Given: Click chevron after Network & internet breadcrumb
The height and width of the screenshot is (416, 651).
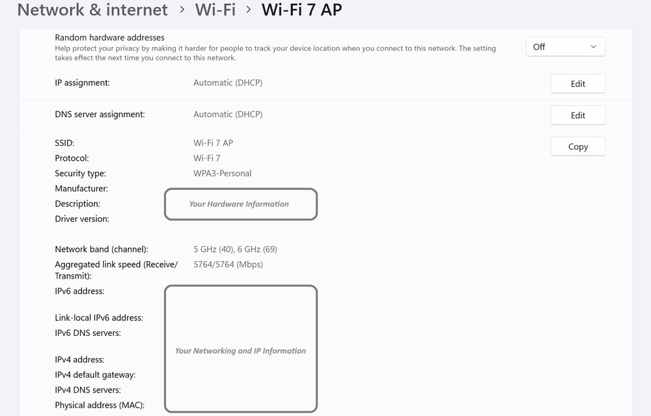Looking at the screenshot, I should tap(182, 10).
